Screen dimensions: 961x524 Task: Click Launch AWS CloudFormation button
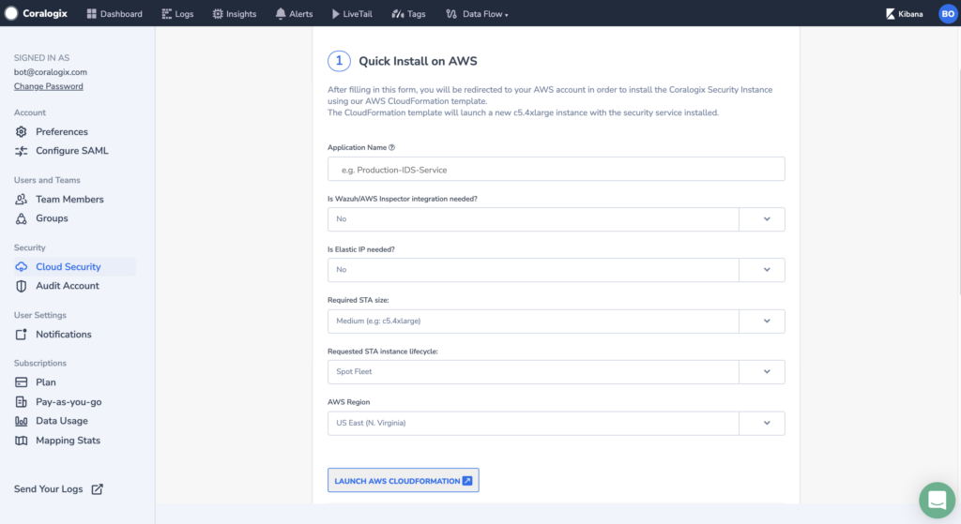404,481
